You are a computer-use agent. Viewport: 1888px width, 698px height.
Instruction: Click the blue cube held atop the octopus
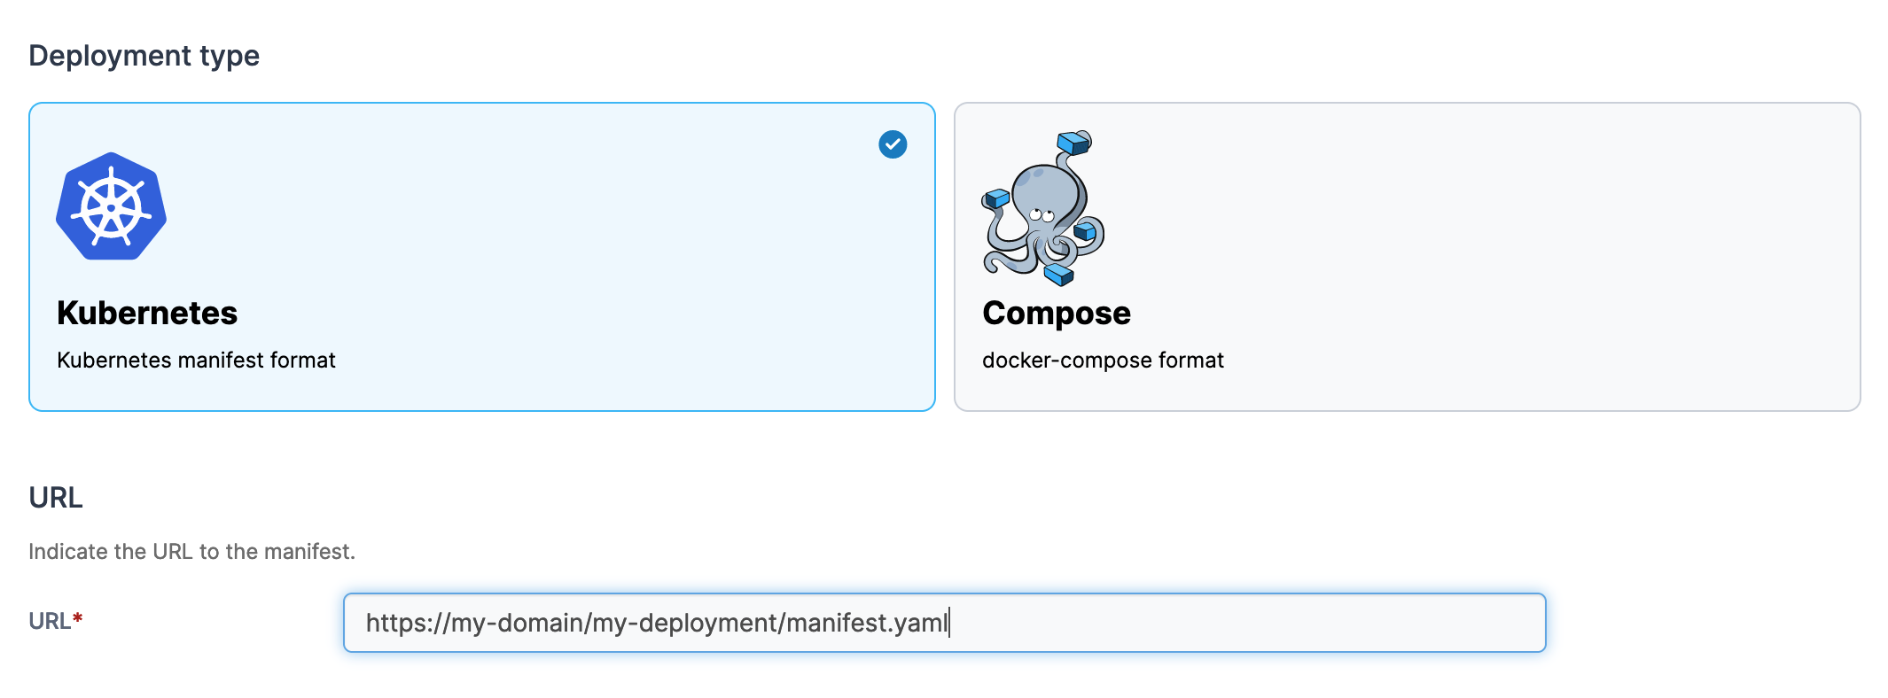(x=1074, y=143)
